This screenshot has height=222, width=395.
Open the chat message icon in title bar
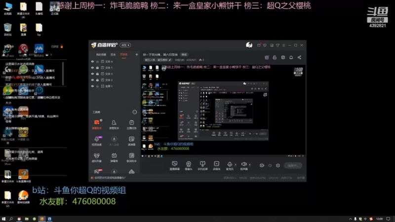coord(265,45)
